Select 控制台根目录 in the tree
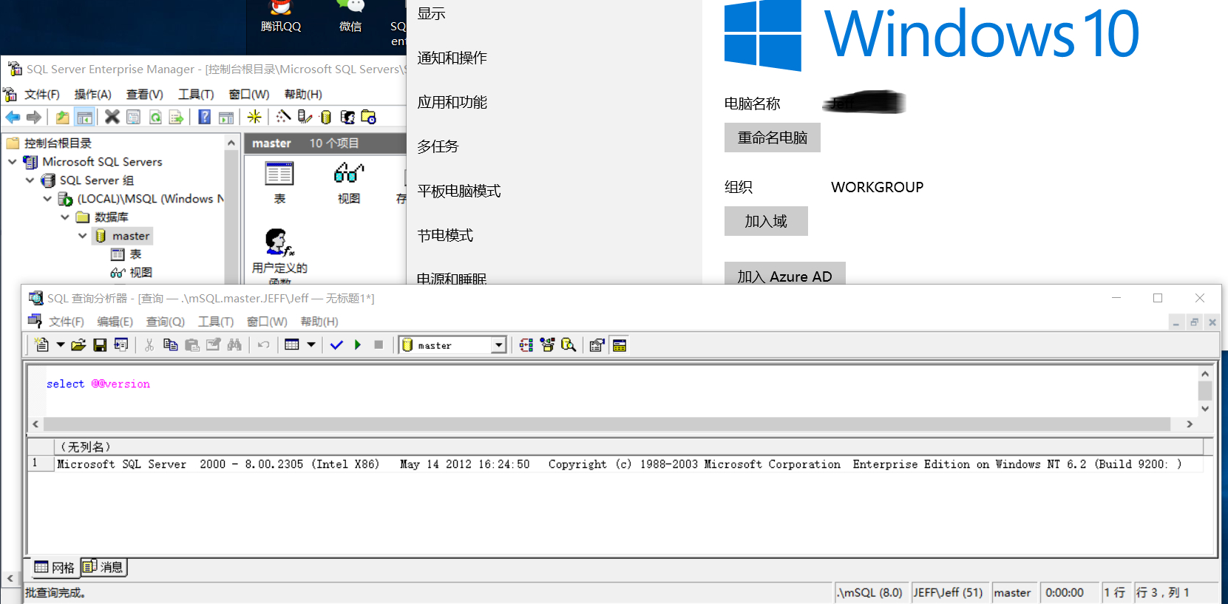Image resolution: width=1228 pixels, height=604 pixels. click(50, 143)
